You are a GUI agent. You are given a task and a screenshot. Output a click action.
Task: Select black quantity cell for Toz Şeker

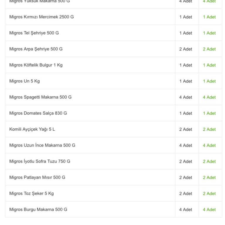186,194
